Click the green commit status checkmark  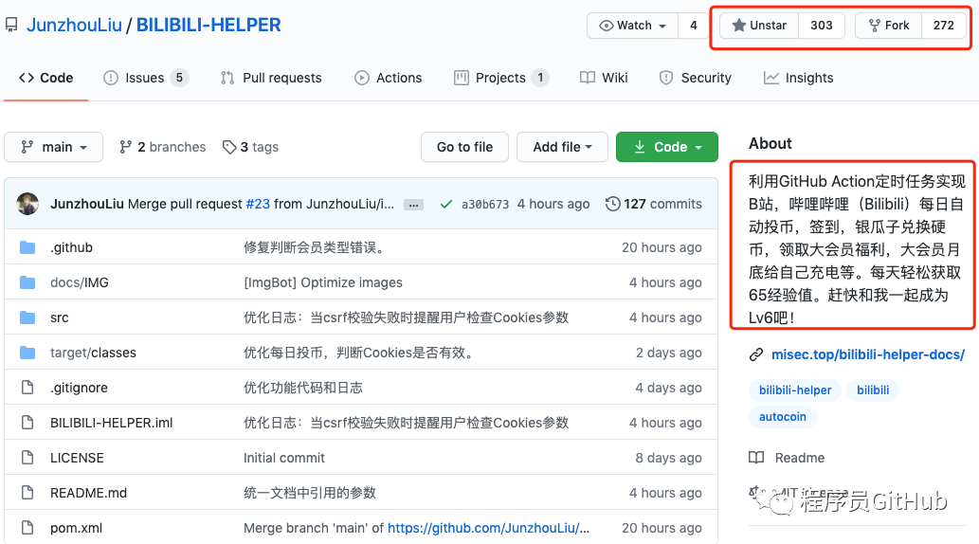point(445,204)
